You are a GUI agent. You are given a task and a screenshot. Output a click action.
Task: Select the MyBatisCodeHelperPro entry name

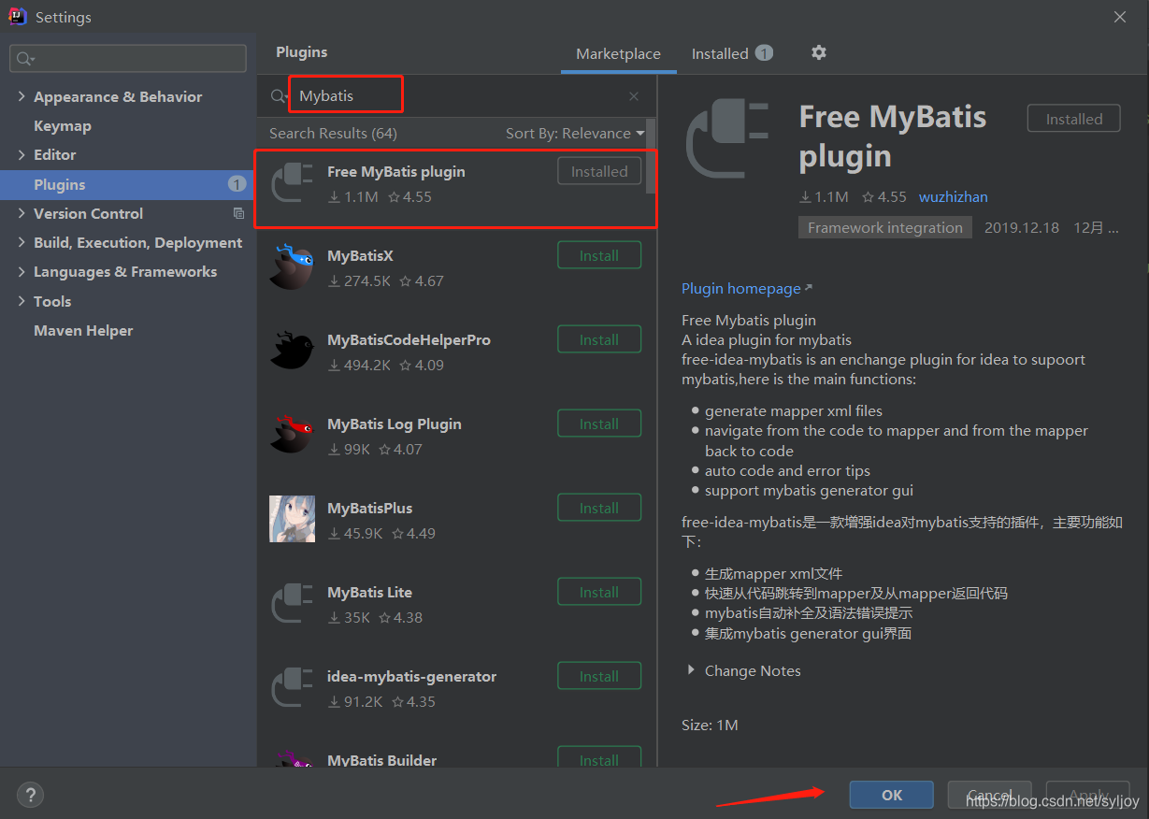pos(409,339)
